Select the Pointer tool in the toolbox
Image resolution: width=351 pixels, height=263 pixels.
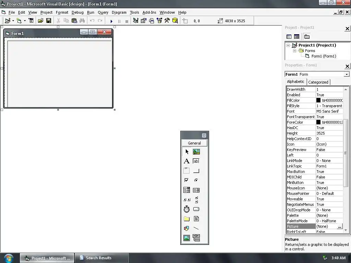pos(187,152)
